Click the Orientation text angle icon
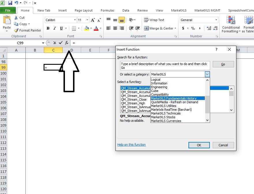 (131, 20)
